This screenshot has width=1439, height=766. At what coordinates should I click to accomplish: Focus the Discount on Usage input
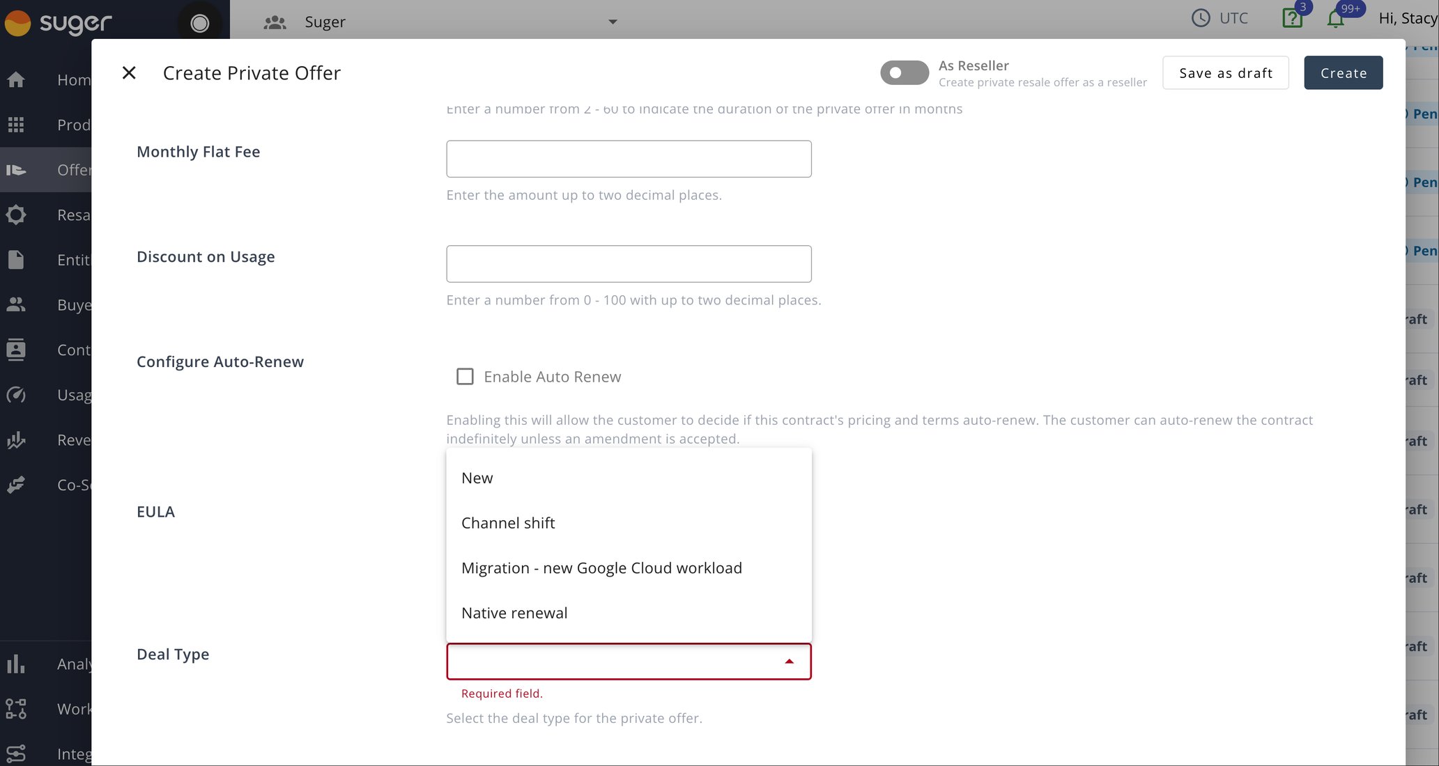629,264
